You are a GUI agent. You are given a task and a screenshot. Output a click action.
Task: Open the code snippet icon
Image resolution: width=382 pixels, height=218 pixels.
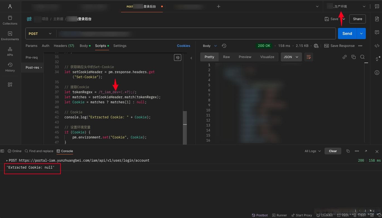pos(377,46)
